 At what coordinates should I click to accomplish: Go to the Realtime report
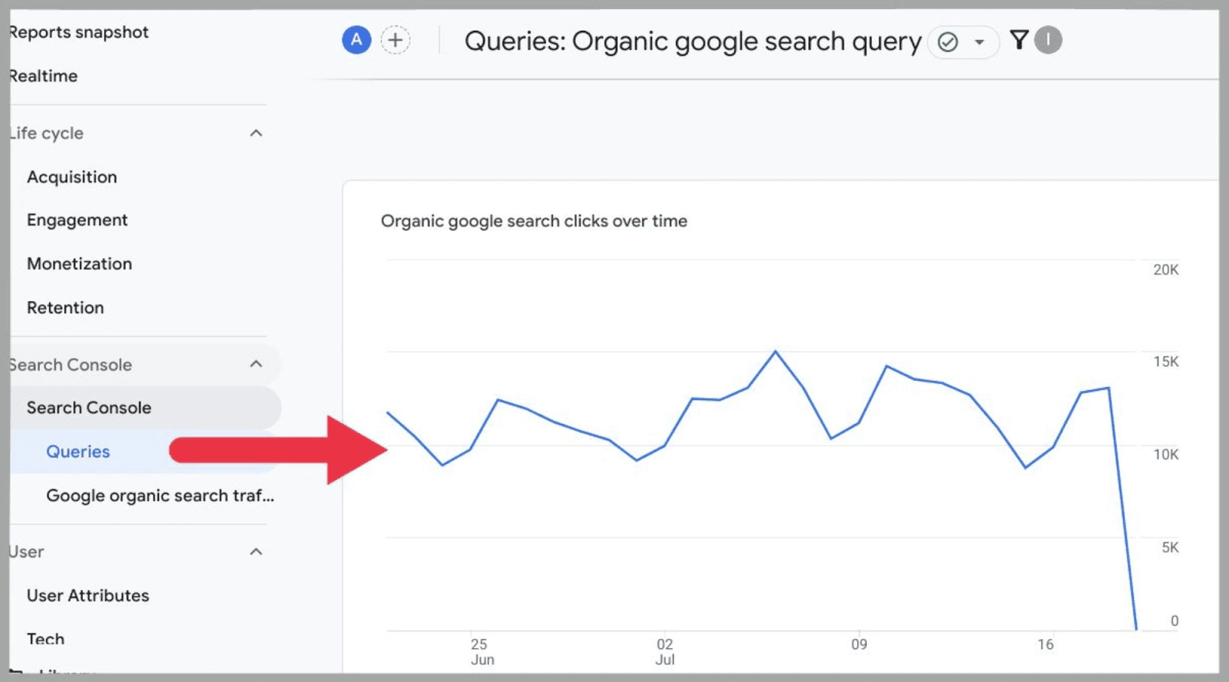coord(43,75)
